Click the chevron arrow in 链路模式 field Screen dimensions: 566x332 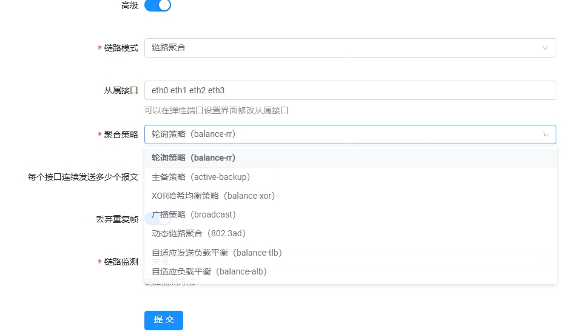pyautogui.click(x=545, y=48)
